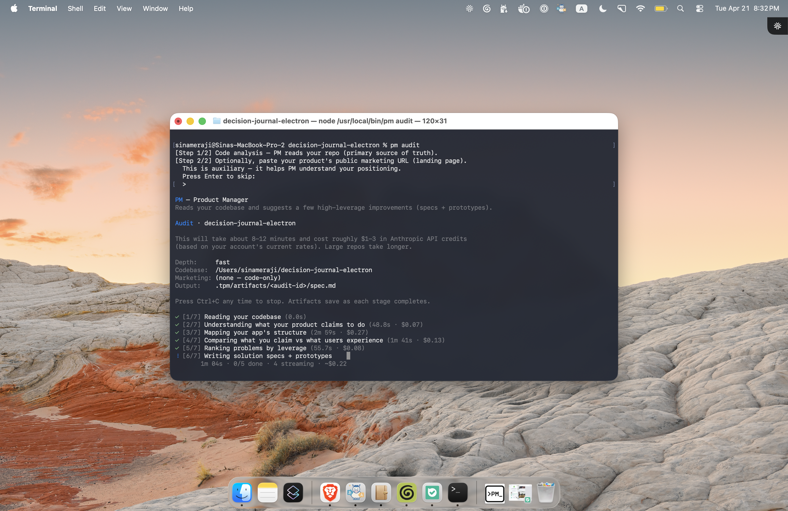Open the Ollama llama menu bar icon
This screenshot has width=788, height=511.
click(503, 9)
